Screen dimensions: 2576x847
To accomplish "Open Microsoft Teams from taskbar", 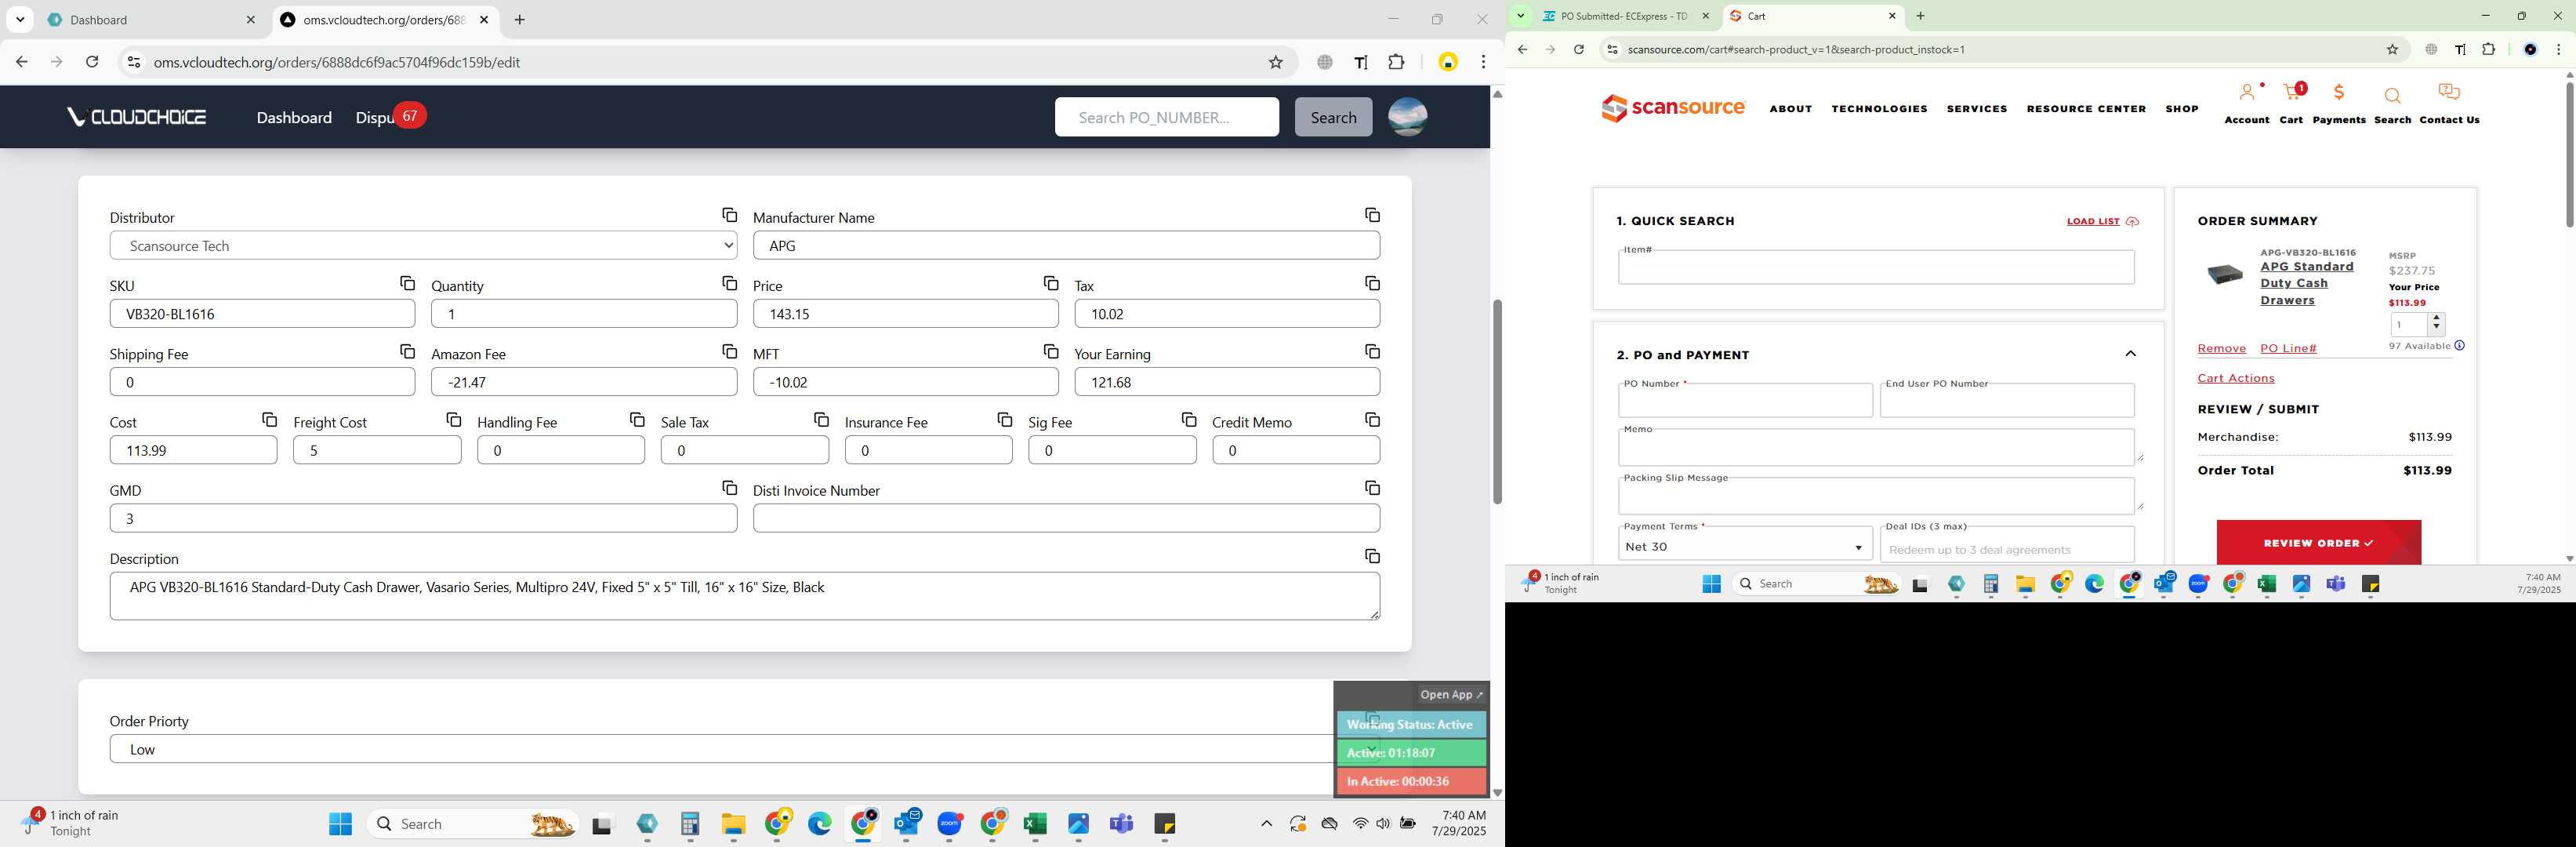I will point(1121,824).
